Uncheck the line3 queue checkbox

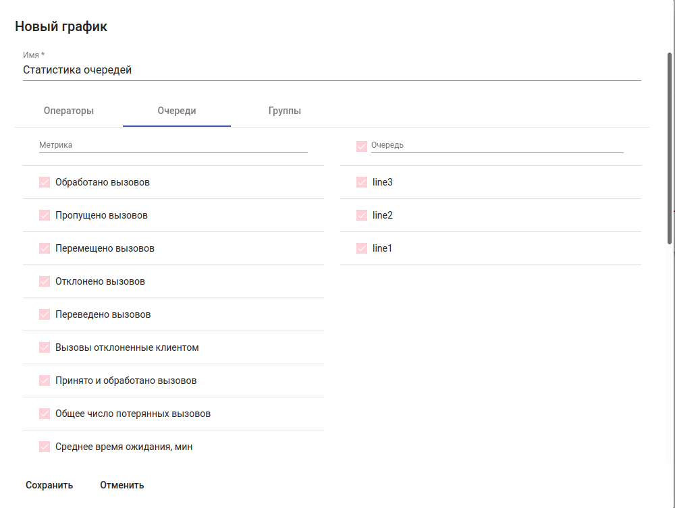tap(362, 182)
